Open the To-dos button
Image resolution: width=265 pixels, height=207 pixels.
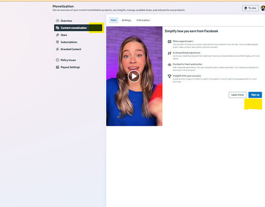(x=251, y=8)
